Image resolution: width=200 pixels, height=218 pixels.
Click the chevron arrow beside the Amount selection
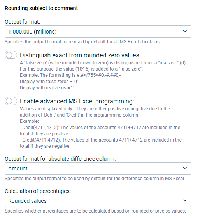coord(185,168)
